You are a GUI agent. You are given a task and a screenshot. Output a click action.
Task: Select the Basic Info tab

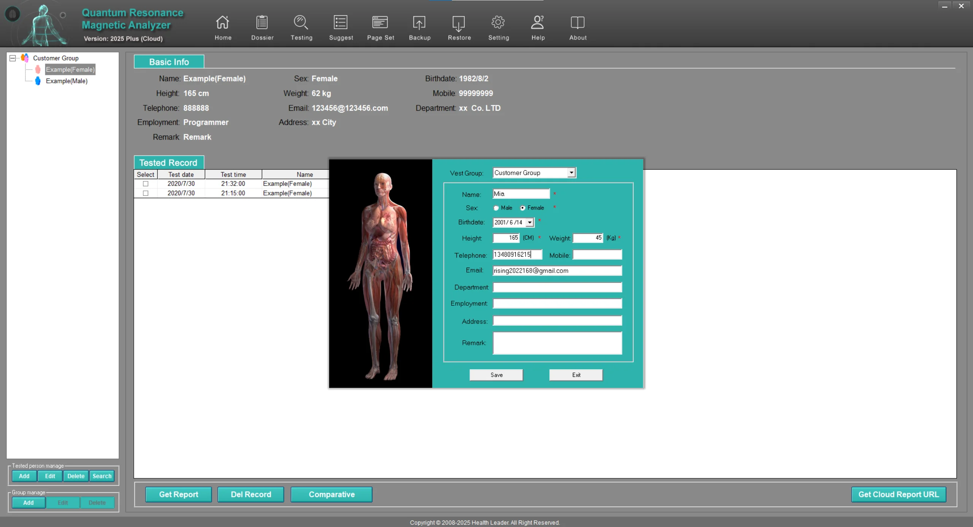tap(169, 62)
